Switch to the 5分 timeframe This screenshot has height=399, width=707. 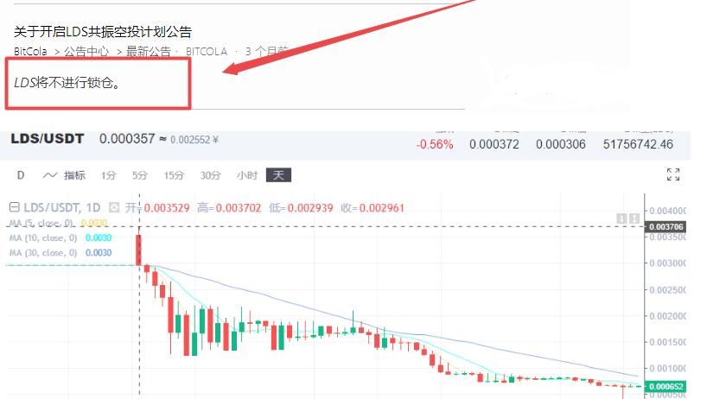coord(140,175)
